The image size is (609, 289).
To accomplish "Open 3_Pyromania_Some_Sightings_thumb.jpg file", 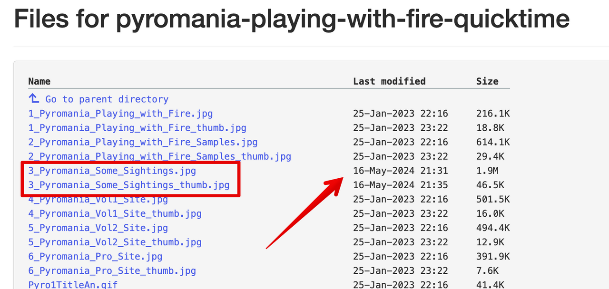I will coord(128,185).
